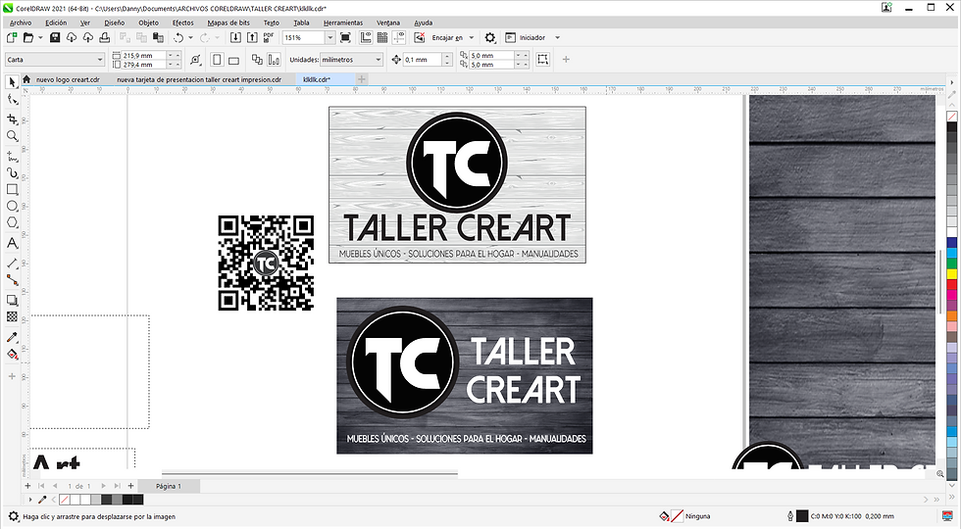Select the Artistic Media tool
The image size is (961, 529).
(12, 173)
